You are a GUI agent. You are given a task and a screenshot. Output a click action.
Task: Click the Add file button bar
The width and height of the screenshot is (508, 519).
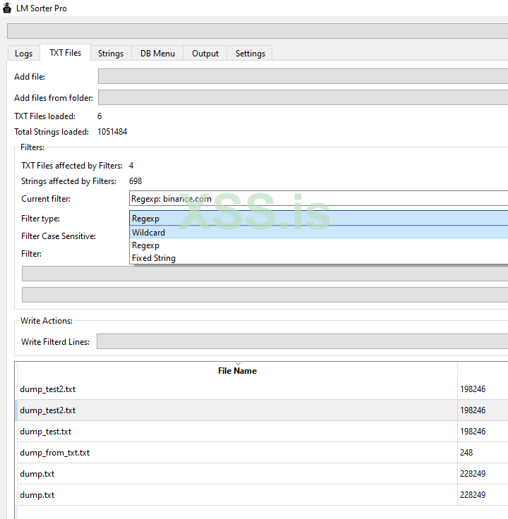pyautogui.click(x=303, y=76)
